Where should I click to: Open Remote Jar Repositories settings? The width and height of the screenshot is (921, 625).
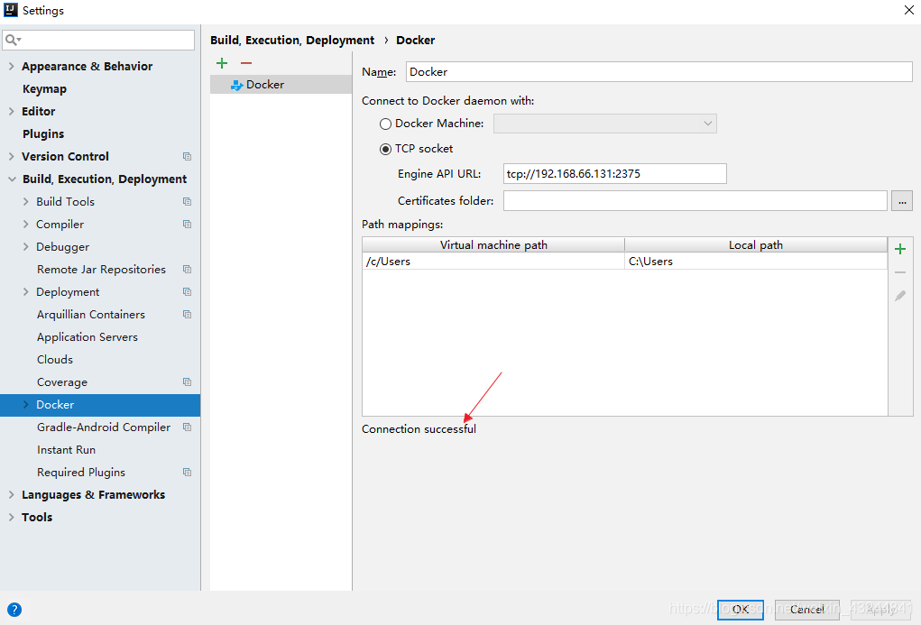pos(101,269)
